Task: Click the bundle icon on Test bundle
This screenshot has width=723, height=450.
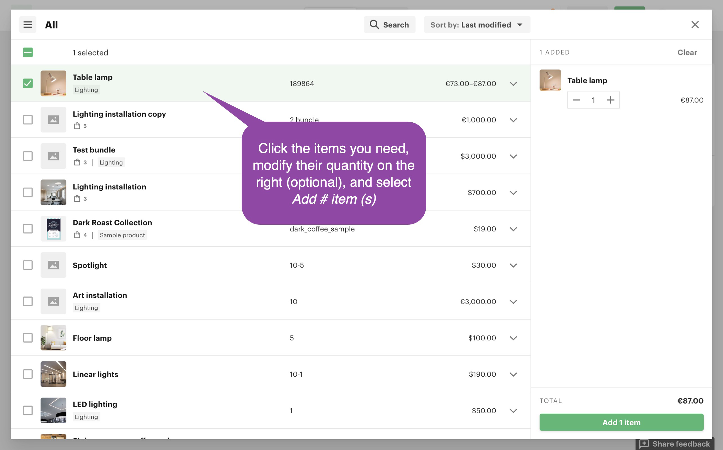Action: (x=77, y=162)
